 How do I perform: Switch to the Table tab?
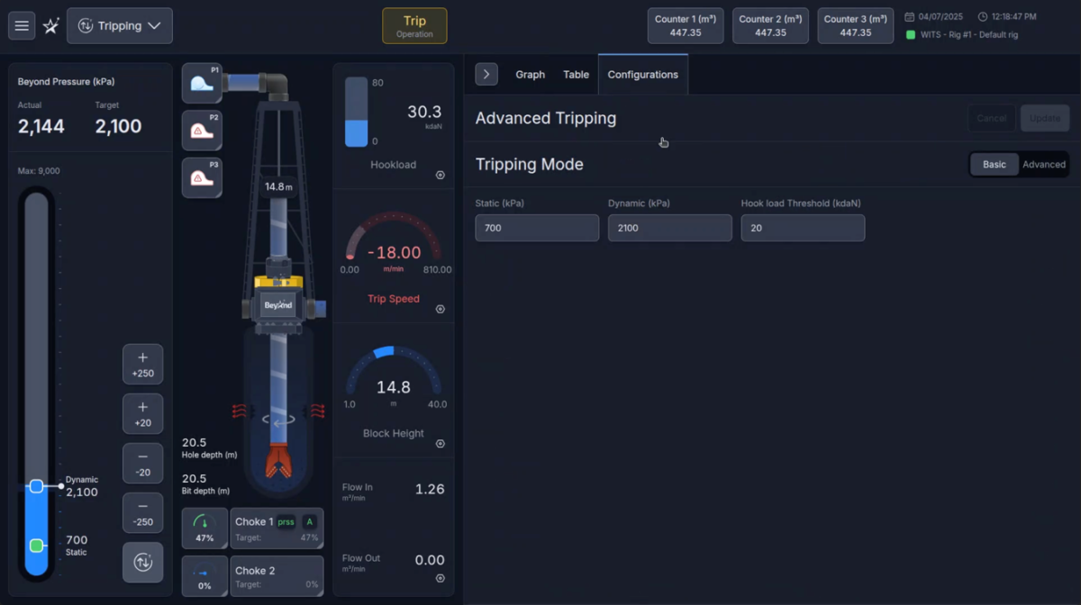(x=576, y=75)
